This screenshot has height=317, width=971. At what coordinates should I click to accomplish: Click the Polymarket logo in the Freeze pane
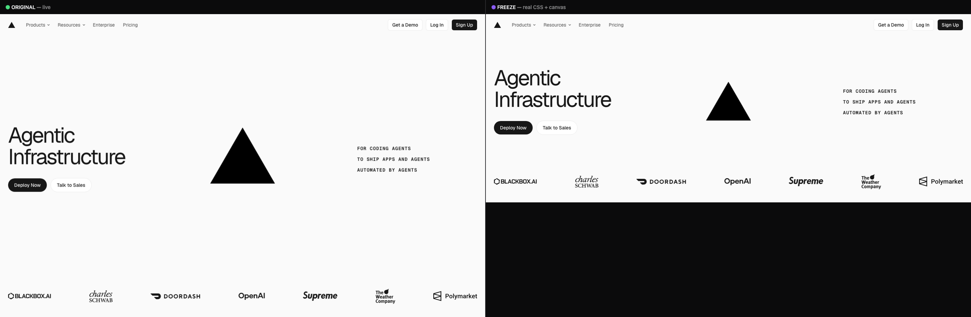[x=941, y=182]
